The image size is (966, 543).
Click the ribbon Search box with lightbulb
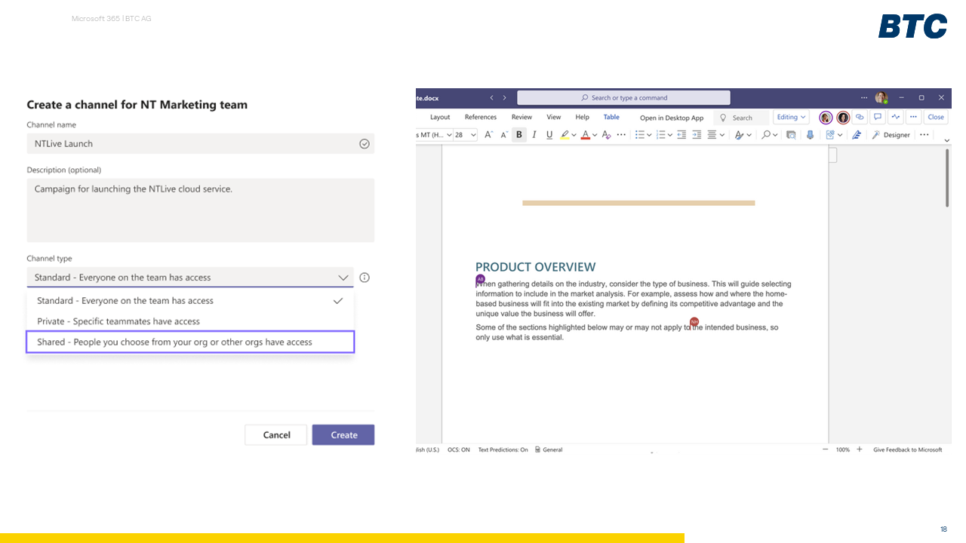pos(740,118)
